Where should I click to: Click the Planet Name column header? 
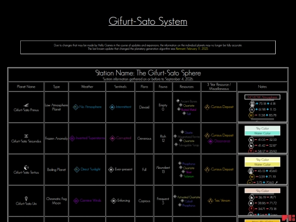coord(26,87)
